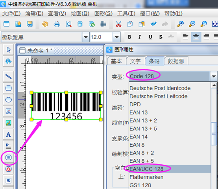Open the 绘图(D) menu
This screenshot has width=218, height=189.
pos(80,13)
